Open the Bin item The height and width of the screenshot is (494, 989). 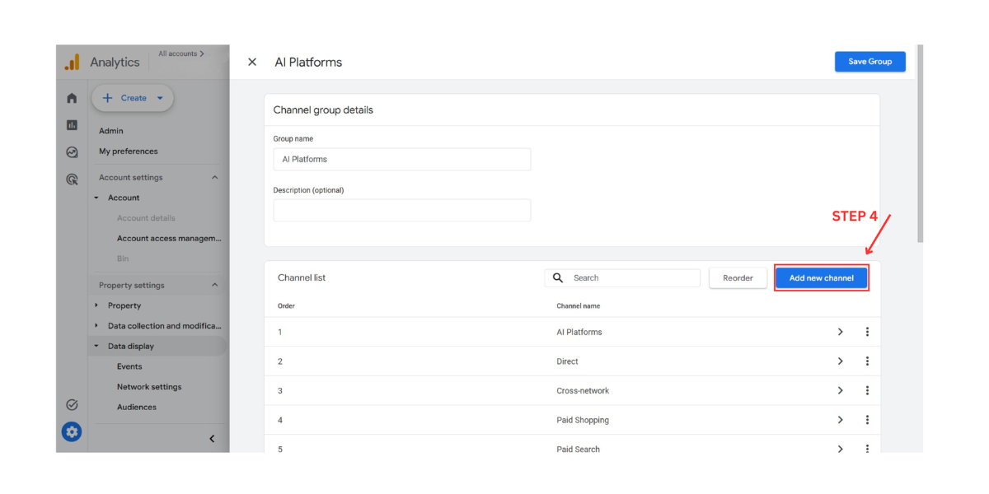123,259
